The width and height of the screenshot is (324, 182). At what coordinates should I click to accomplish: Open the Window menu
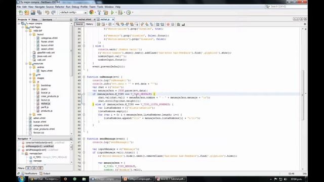tap(109, 7)
